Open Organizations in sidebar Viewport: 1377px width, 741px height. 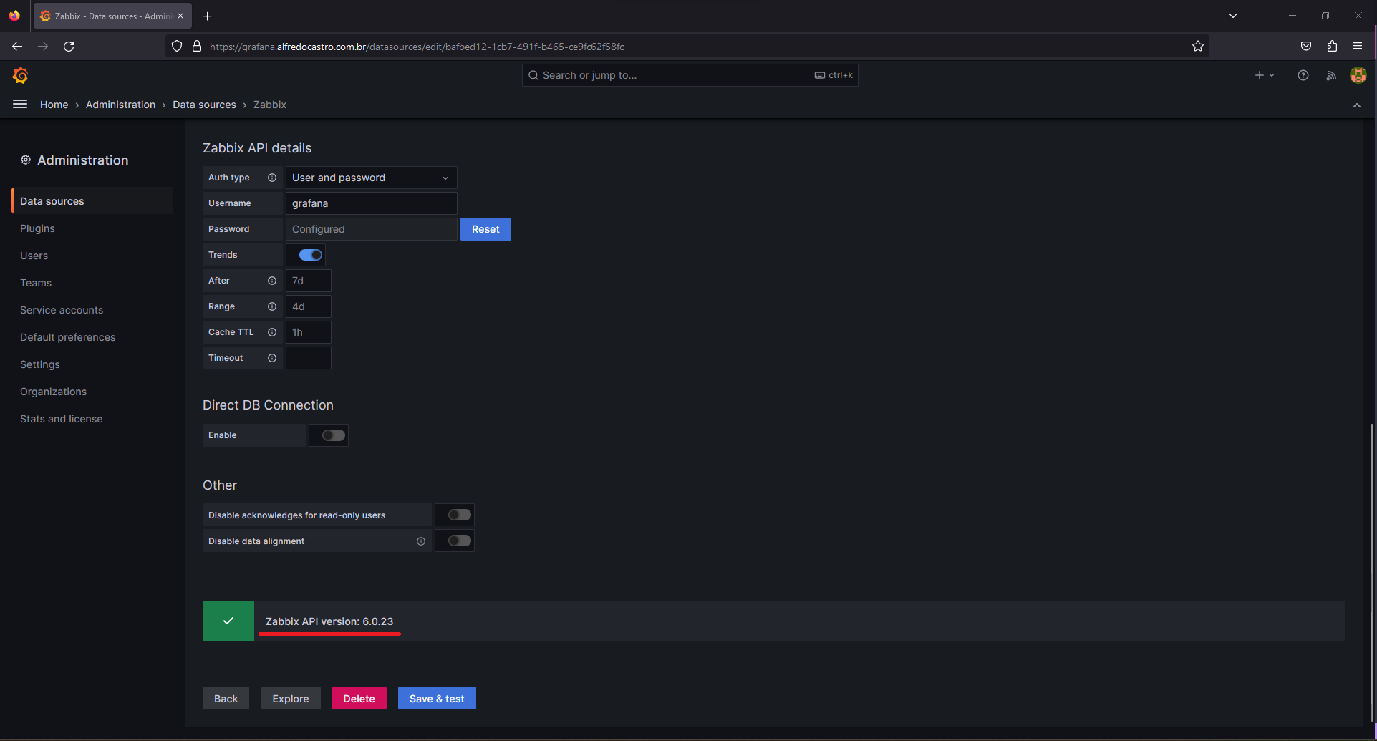[53, 392]
